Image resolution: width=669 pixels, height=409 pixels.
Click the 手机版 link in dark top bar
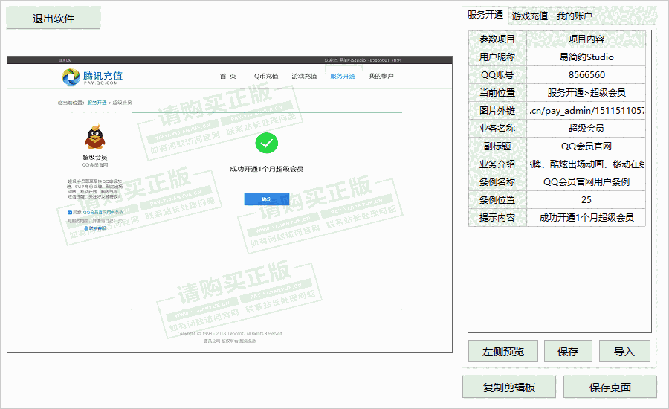click(x=65, y=61)
